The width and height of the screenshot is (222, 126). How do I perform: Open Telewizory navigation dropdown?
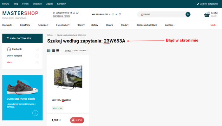(44, 25)
